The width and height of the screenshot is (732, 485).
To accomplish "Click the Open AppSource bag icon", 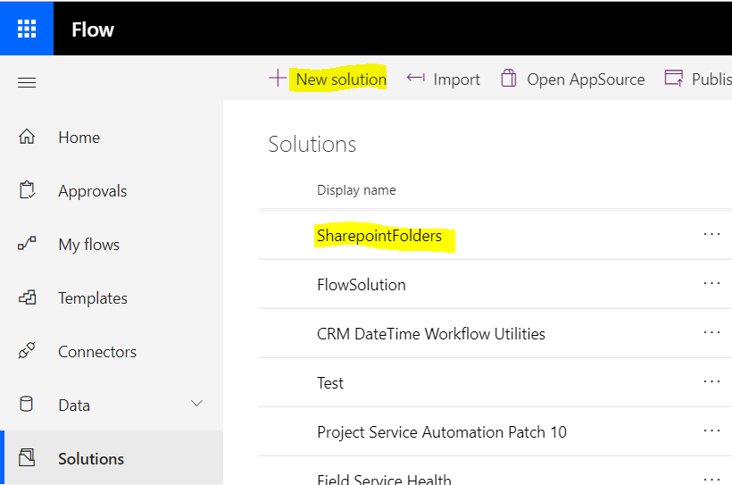I will 509,78.
